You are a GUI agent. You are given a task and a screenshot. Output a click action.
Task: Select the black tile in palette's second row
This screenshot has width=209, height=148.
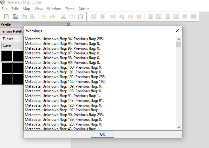tap(7, 68)
